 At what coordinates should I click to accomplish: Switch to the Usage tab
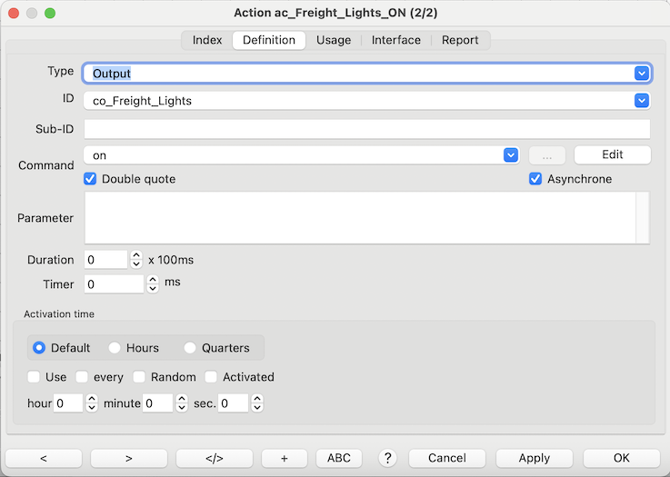(334, 40)
